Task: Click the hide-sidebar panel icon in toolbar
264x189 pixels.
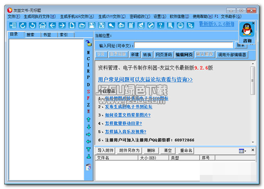Action: [13, 26]
